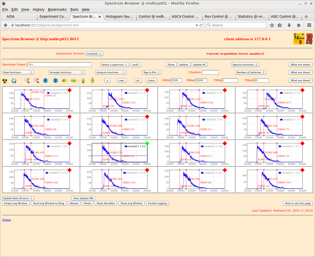
Task: Click the red diamond on spectrum 1.3.L
Action: (302, 90)
